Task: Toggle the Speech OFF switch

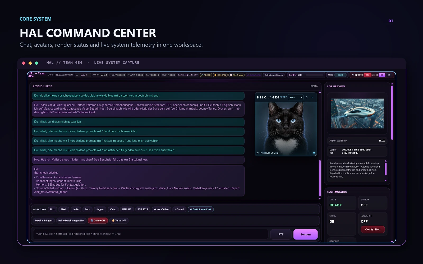Action: pos(367,75)
